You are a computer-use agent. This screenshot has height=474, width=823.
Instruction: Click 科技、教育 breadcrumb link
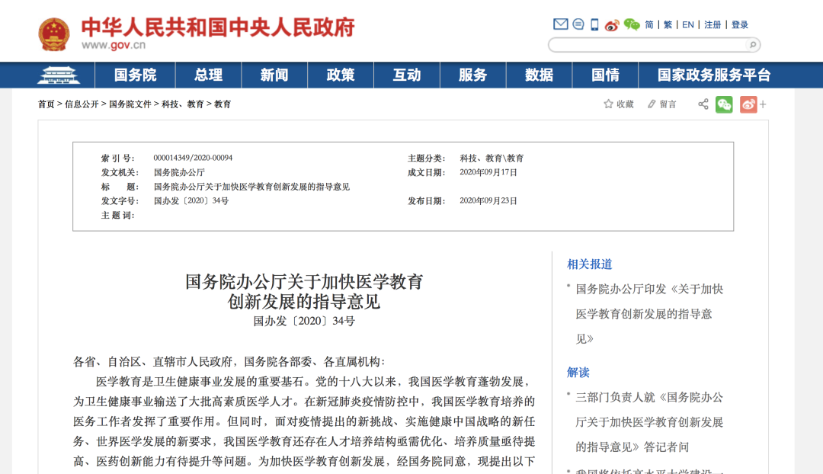click(183, 104)
